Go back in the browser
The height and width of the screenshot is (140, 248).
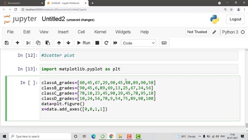(x=4, y=9)
